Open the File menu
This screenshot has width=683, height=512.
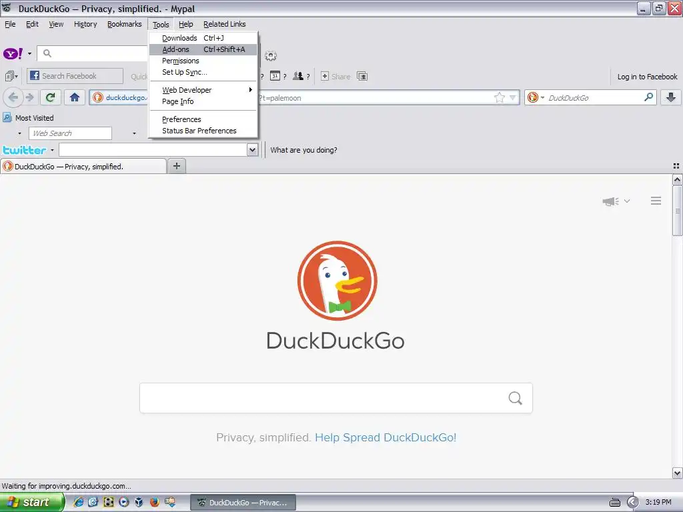tap(10, 24)
